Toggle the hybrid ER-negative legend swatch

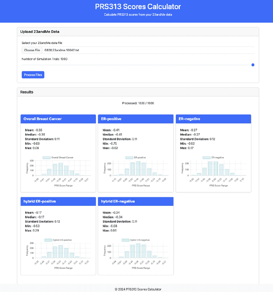tap(125, 240)
